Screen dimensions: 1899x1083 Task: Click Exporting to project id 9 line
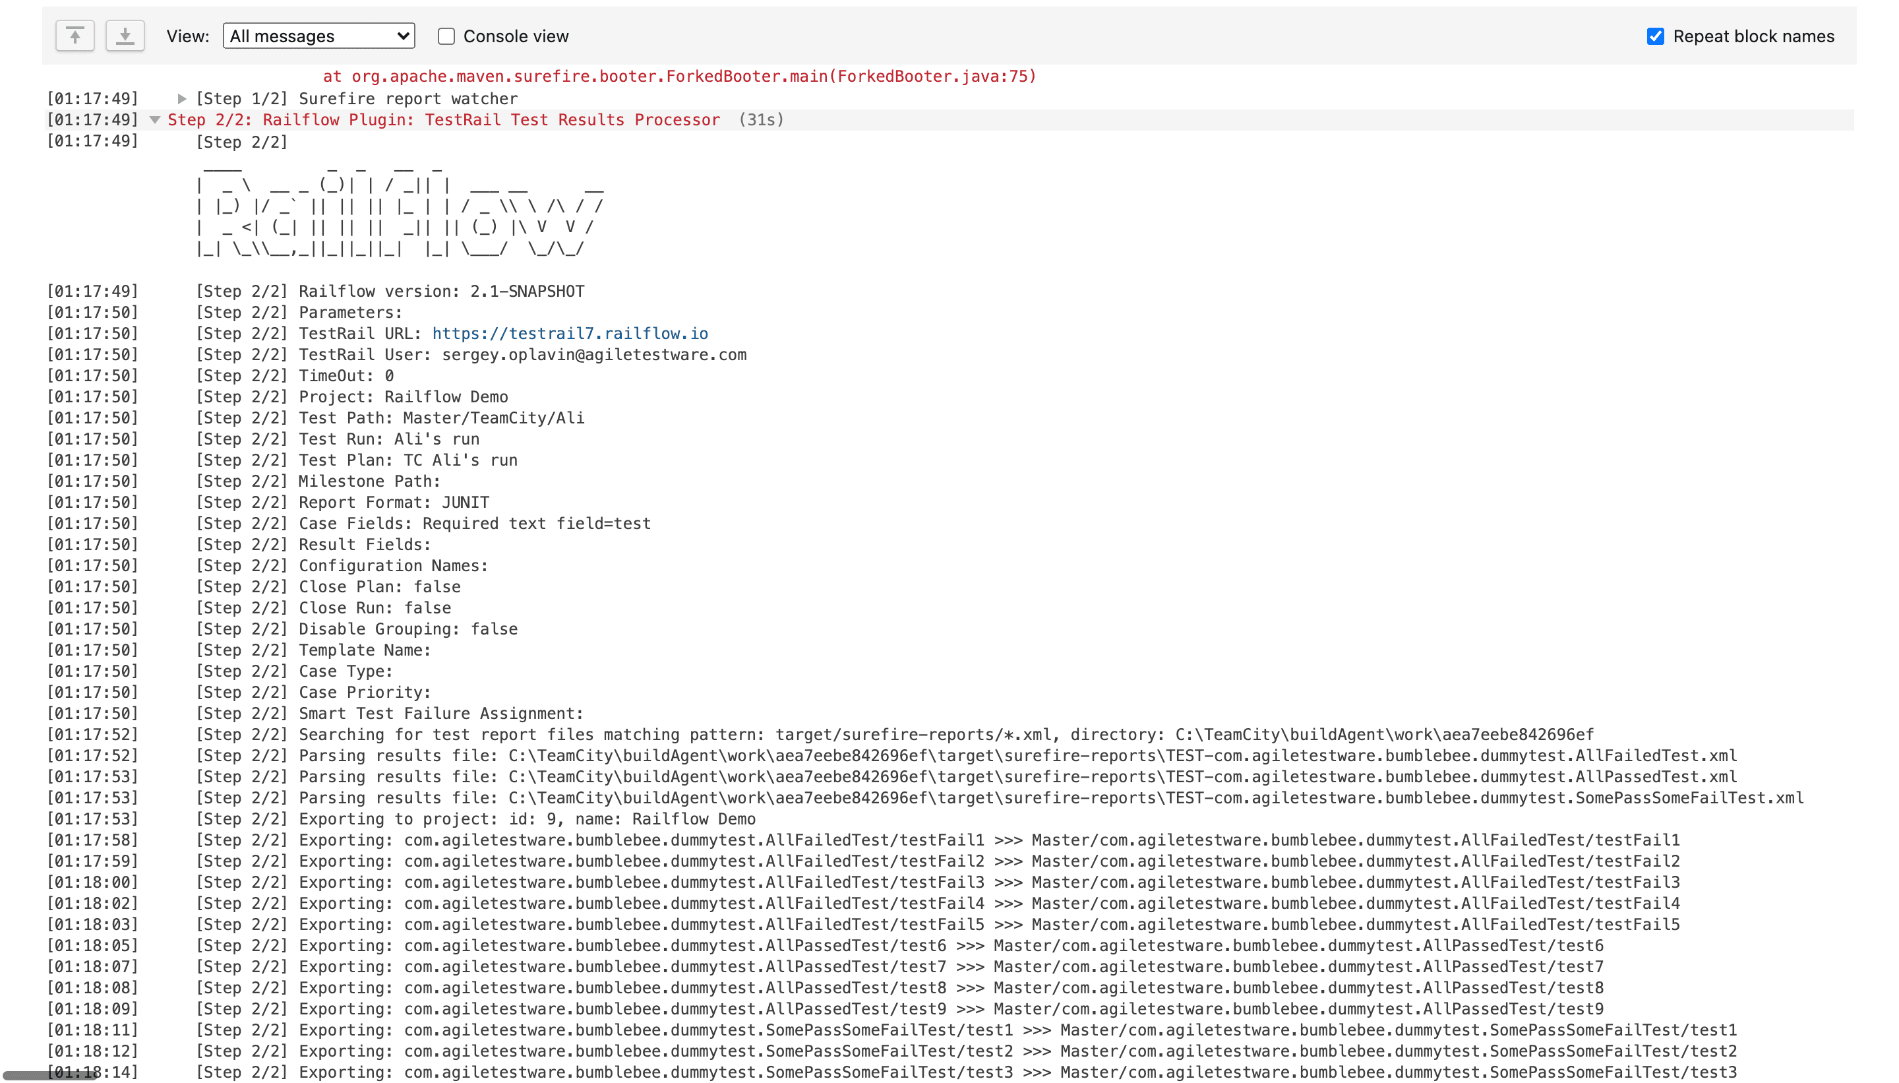click(x=527, y=819)
